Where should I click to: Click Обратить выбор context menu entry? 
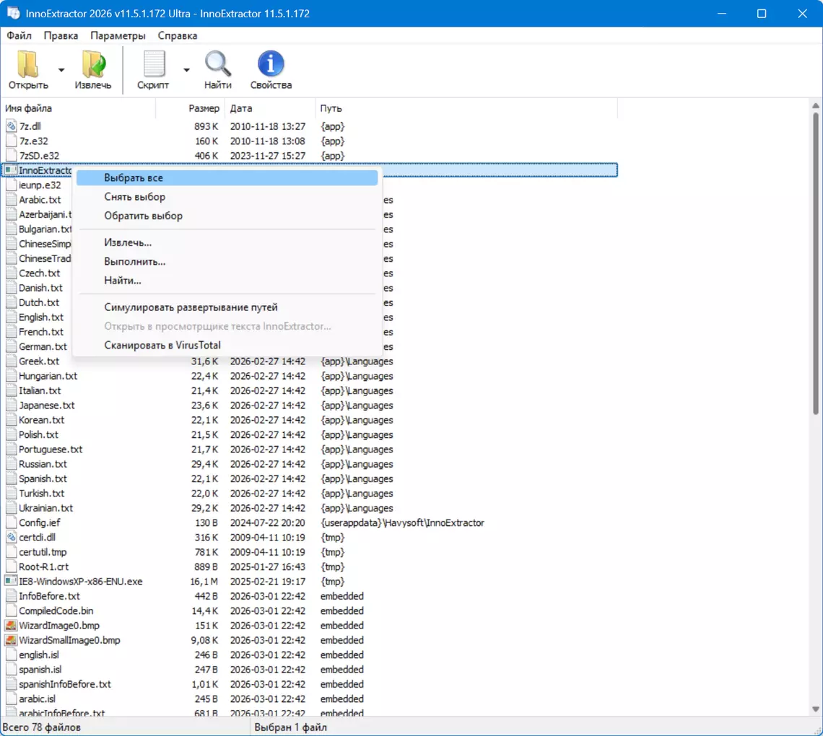pyautogui.click(x=143, y=216)
